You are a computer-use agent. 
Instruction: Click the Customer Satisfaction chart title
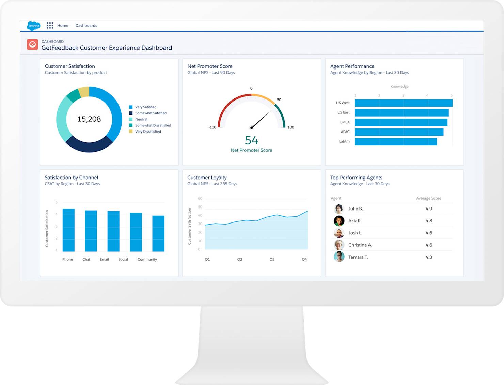pos(70,66)
